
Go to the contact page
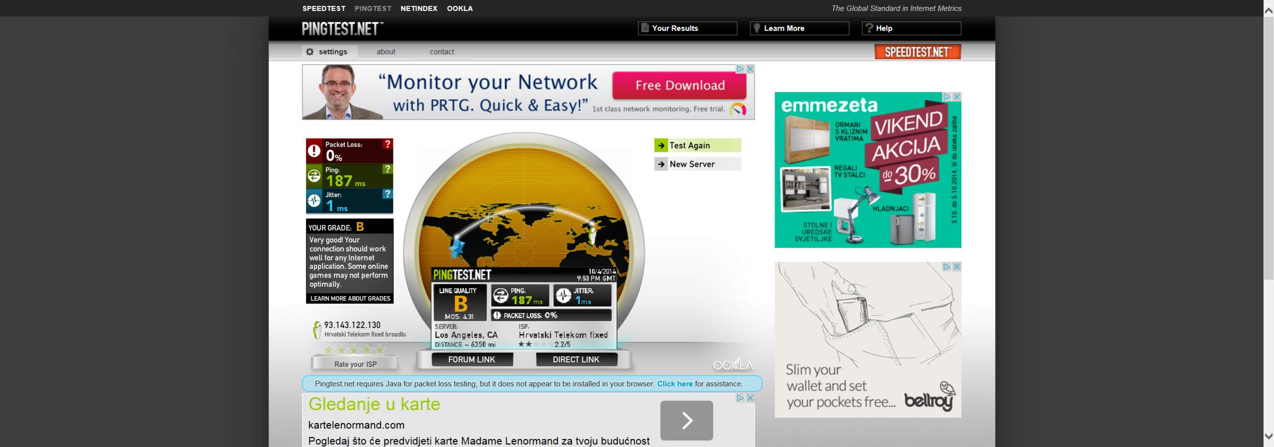click(442, 52)
